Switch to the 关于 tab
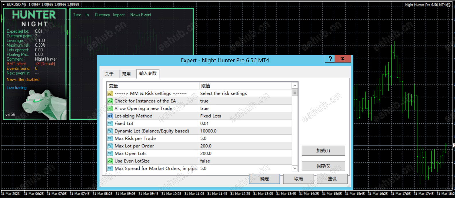This screenshot has width=455, height=198. point(111,74)
